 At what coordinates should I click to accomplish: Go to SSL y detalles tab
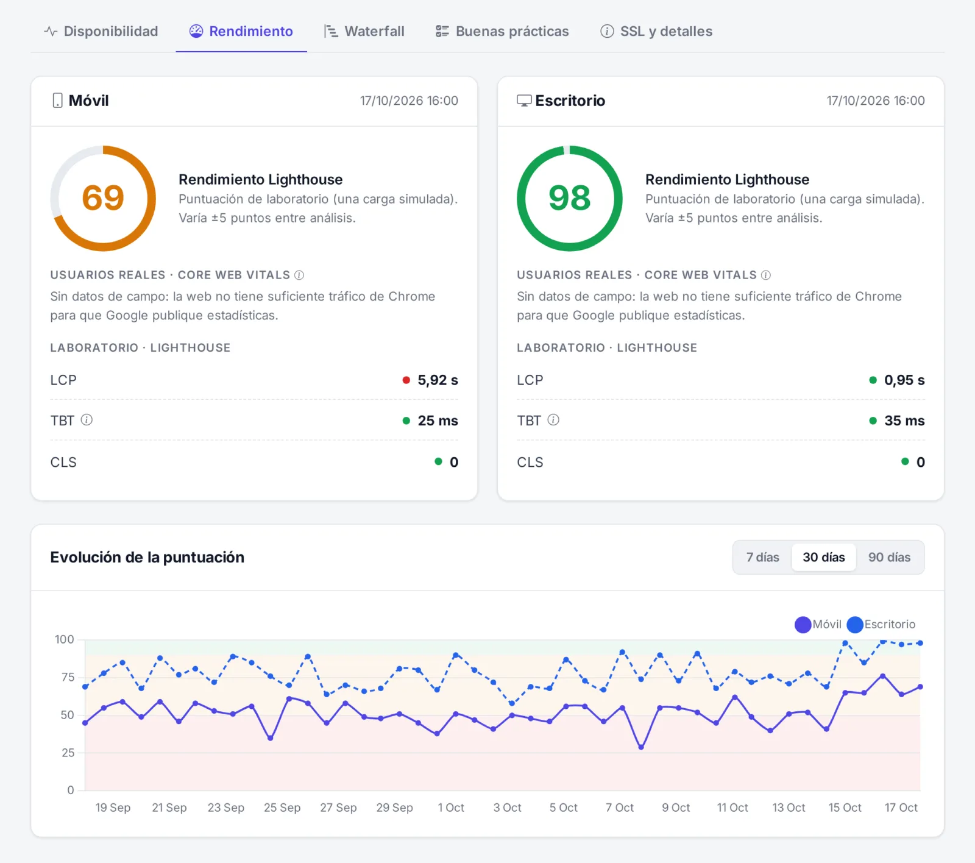pyautogui.click(x=656, y=31)
